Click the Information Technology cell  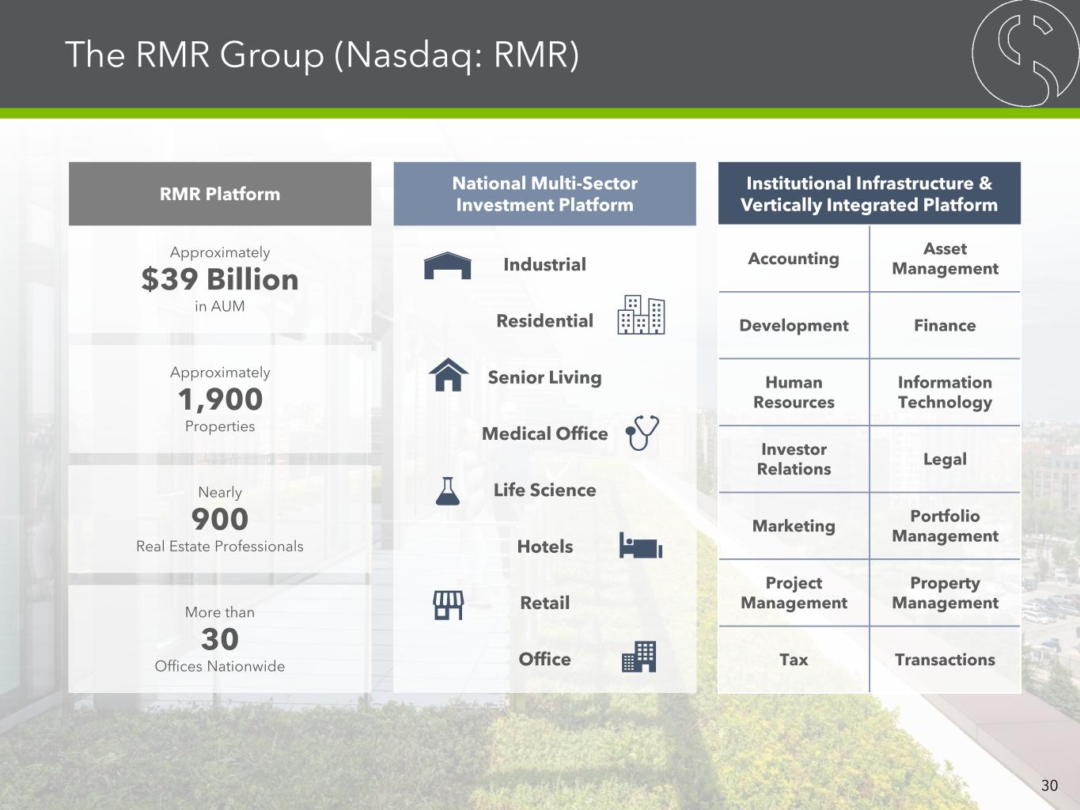tap(945, 392)
